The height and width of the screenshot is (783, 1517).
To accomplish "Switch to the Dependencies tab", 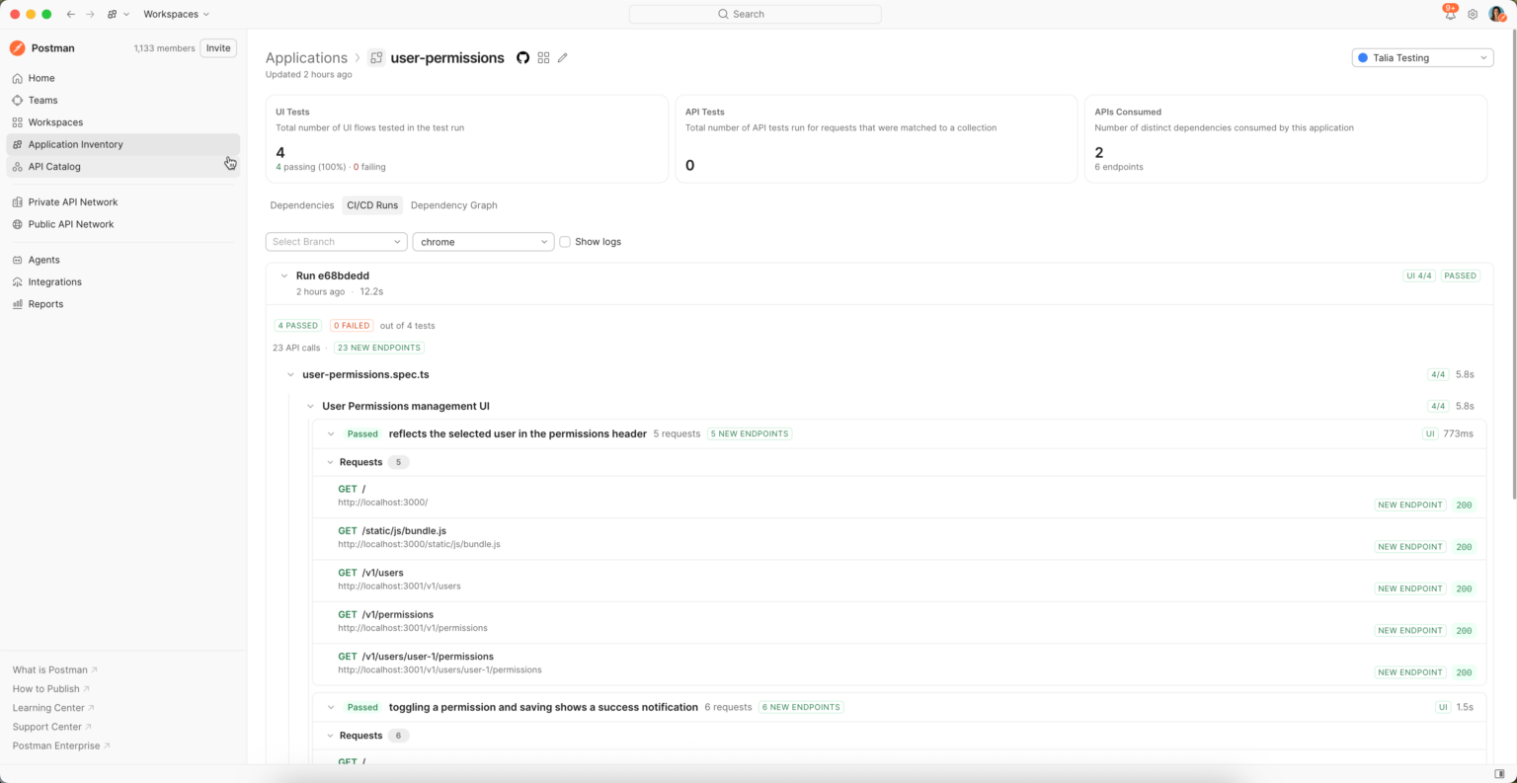I will click(x=302, y=205).
